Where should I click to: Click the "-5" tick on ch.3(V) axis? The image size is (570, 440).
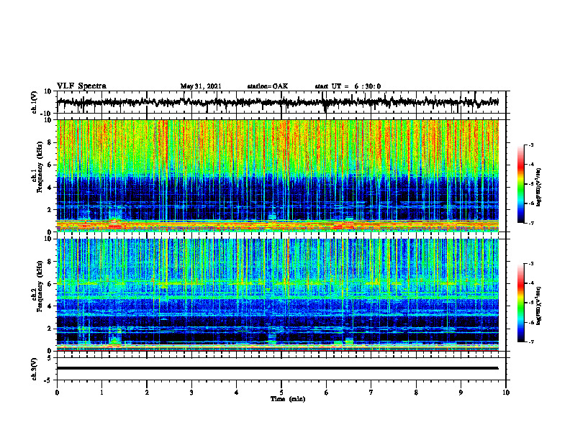(x=48, y=380)
